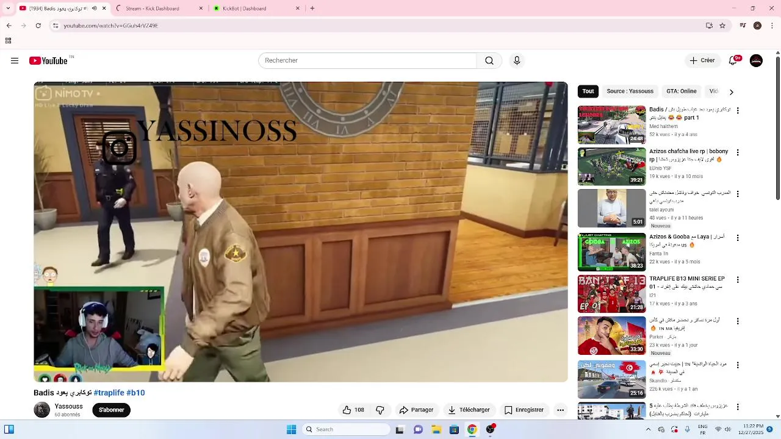781x439 pixels.
Task: Click the S'abonner subscribe button
Action: click(x=112, y=410)
